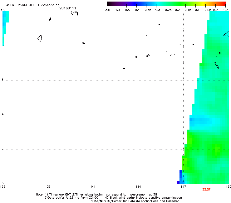Click latitude axis label 2

coord(2,149)
